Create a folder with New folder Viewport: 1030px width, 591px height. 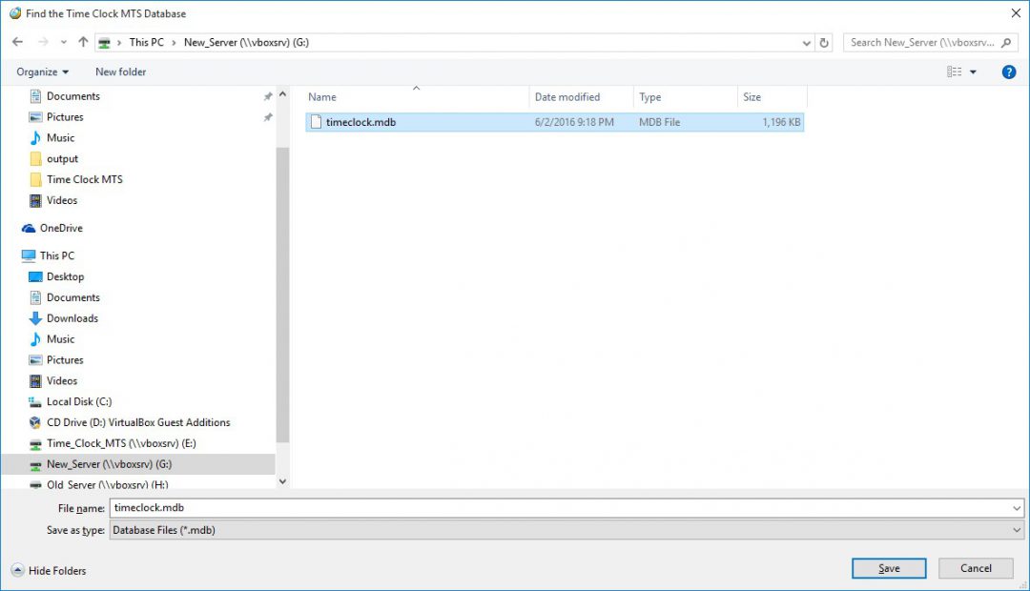pos(120,71)
